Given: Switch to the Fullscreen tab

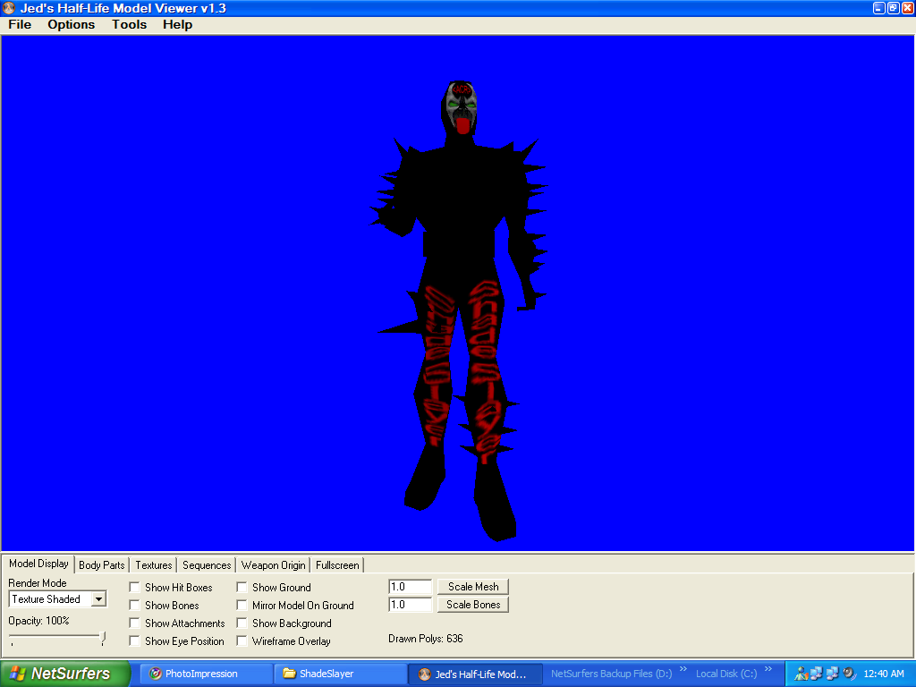Looking at the screenshot, I should (x=337, y=565).
